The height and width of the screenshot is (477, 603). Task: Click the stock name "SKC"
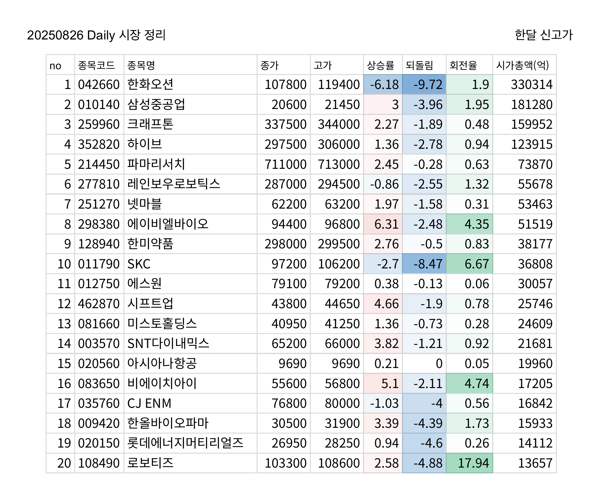coord(139,264)
